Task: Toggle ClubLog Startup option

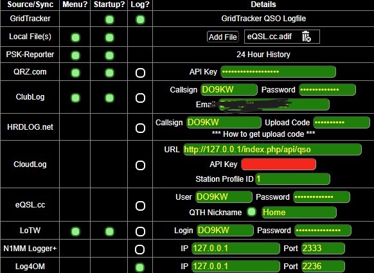Action: [x=109, y=98]
